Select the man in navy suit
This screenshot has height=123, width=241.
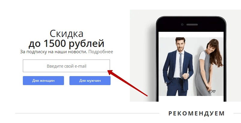click(178, 66)
